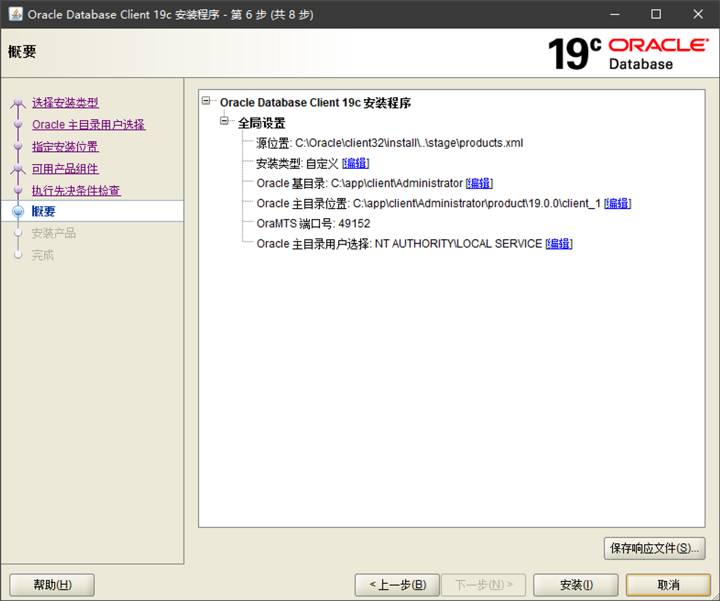Open 帮助(H) help
This screenshot has height=601, width=720.
coord(52,585)
